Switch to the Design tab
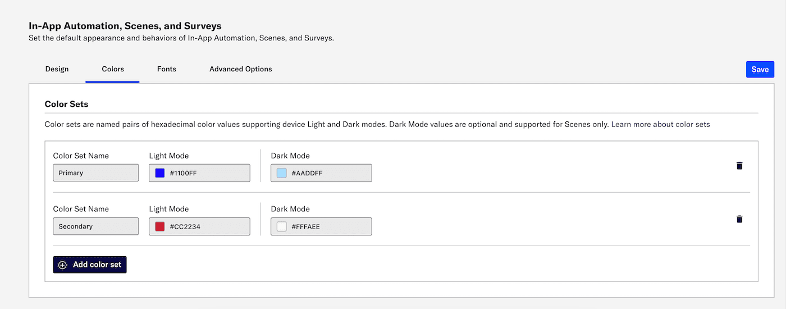 coord(57,69)
